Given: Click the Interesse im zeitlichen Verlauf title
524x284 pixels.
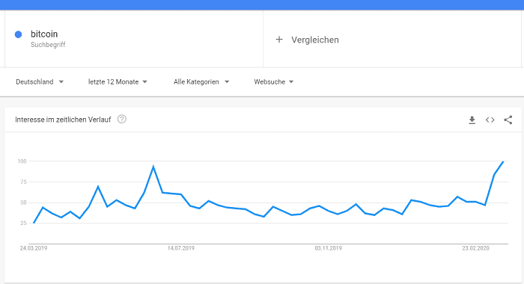Looking at the screenshot, I should [63, 120].
